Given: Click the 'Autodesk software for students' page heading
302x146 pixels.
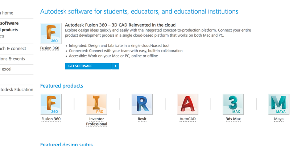Looking at the screenshot, I should coord(139,12).
